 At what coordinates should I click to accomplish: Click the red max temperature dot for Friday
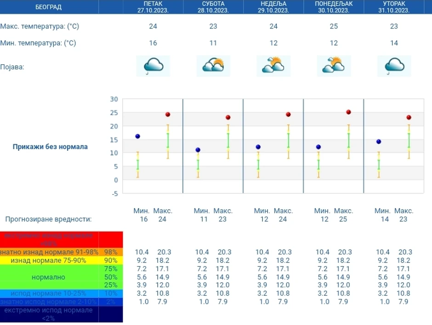coord(168,114)
